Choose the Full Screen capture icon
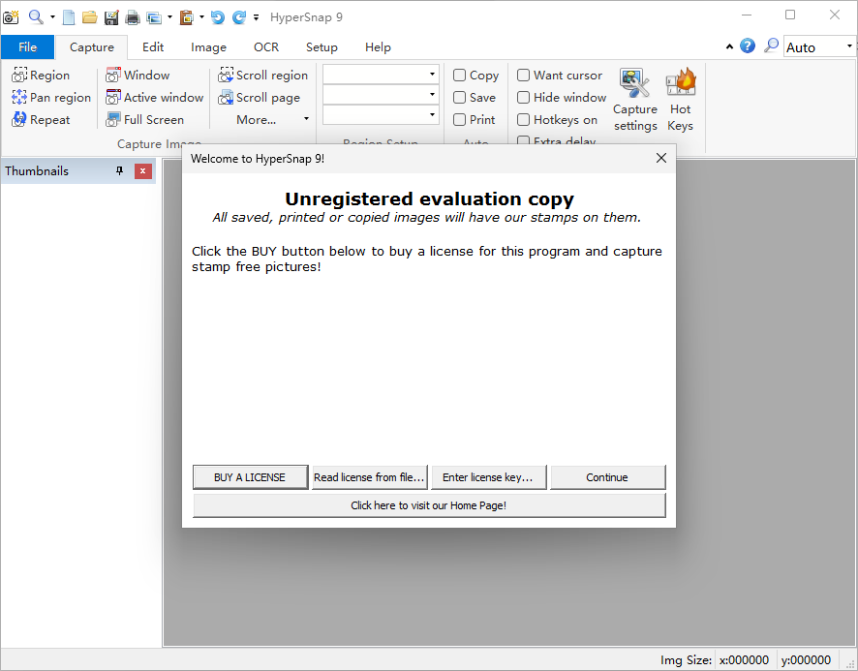 tap(113, 120)
